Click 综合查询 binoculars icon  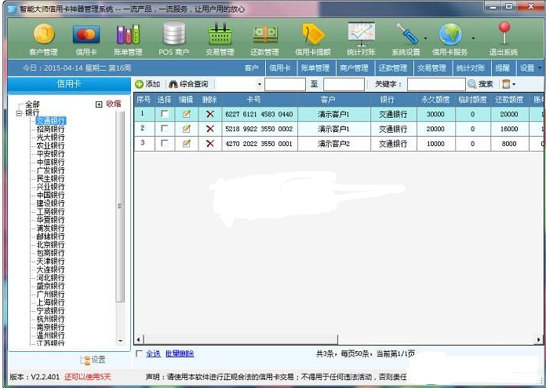[173, 84]
